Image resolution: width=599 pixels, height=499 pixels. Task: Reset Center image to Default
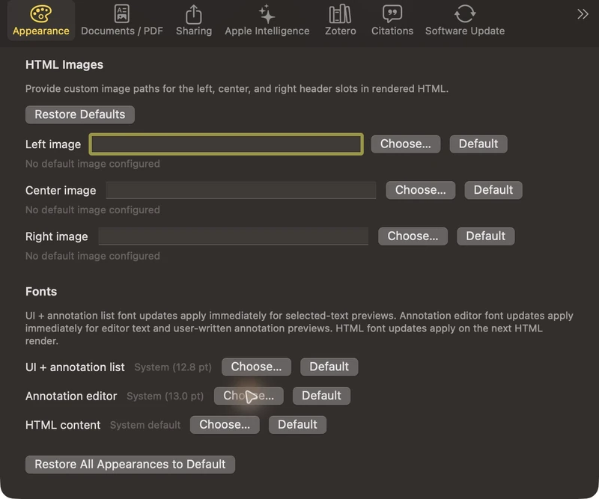tap(493, 190)
